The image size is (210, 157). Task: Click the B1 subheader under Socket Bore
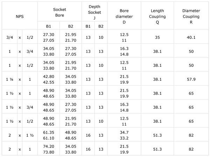click(48, 26)
